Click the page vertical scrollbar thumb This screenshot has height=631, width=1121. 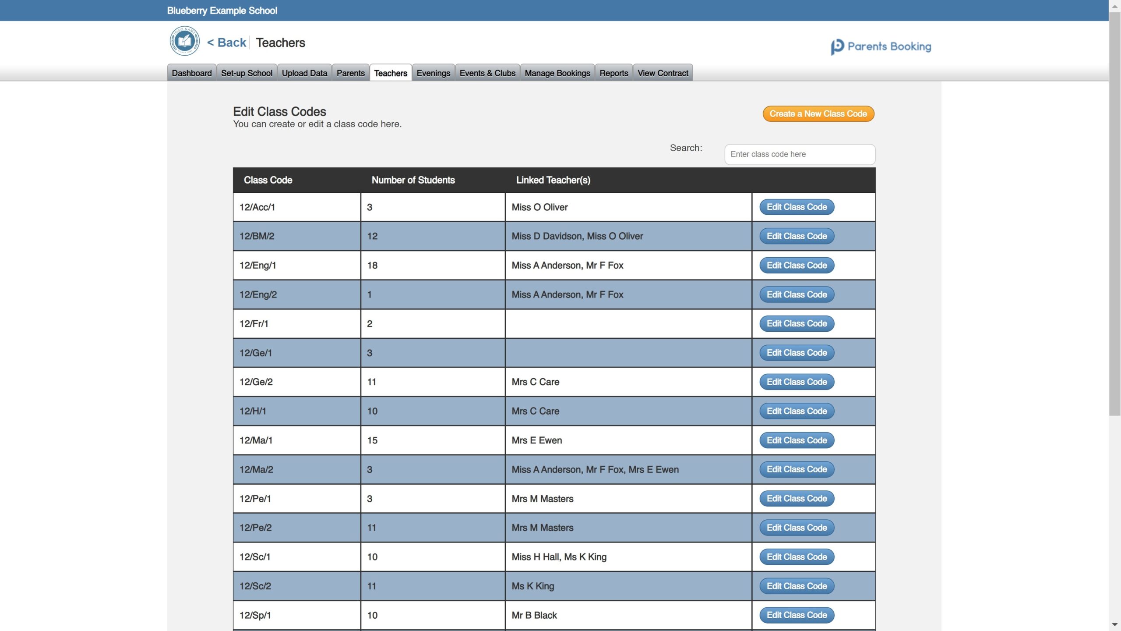(1114, 214)
